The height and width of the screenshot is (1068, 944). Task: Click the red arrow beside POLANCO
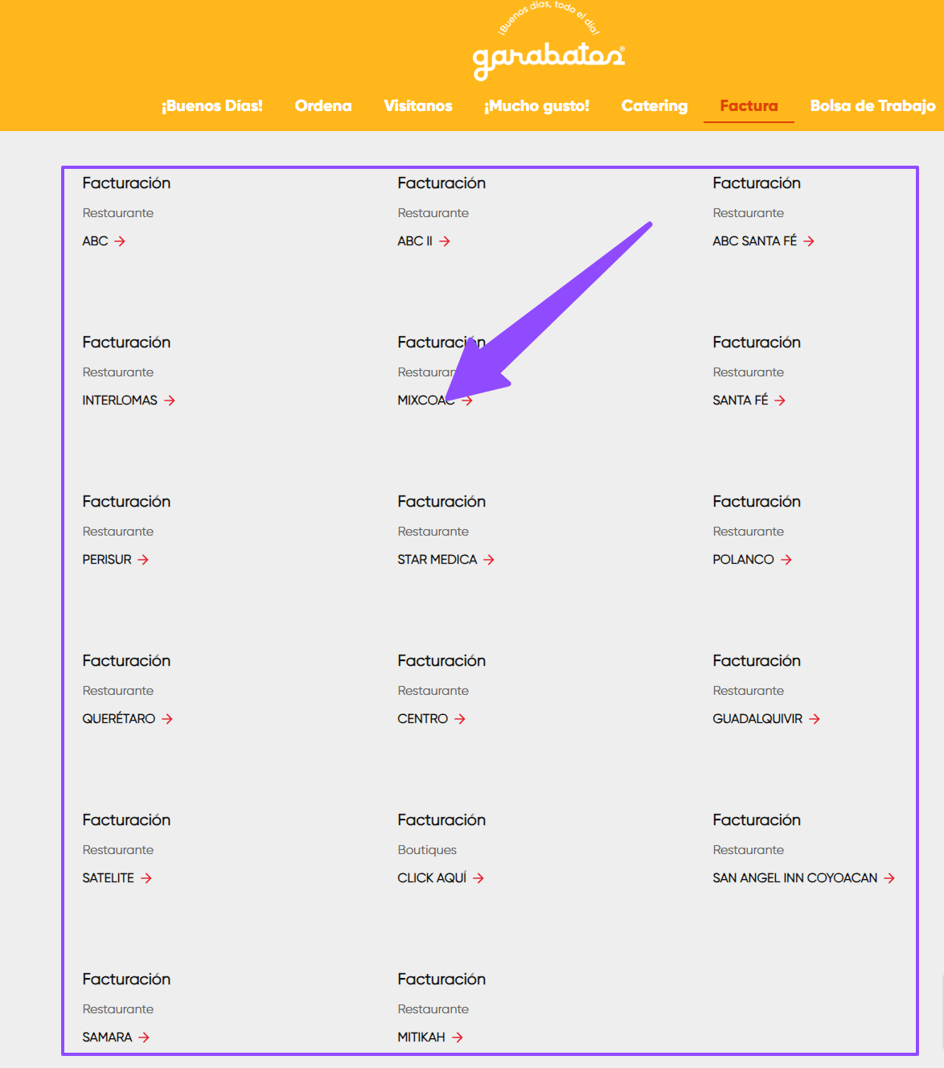(x=786, y=560)
